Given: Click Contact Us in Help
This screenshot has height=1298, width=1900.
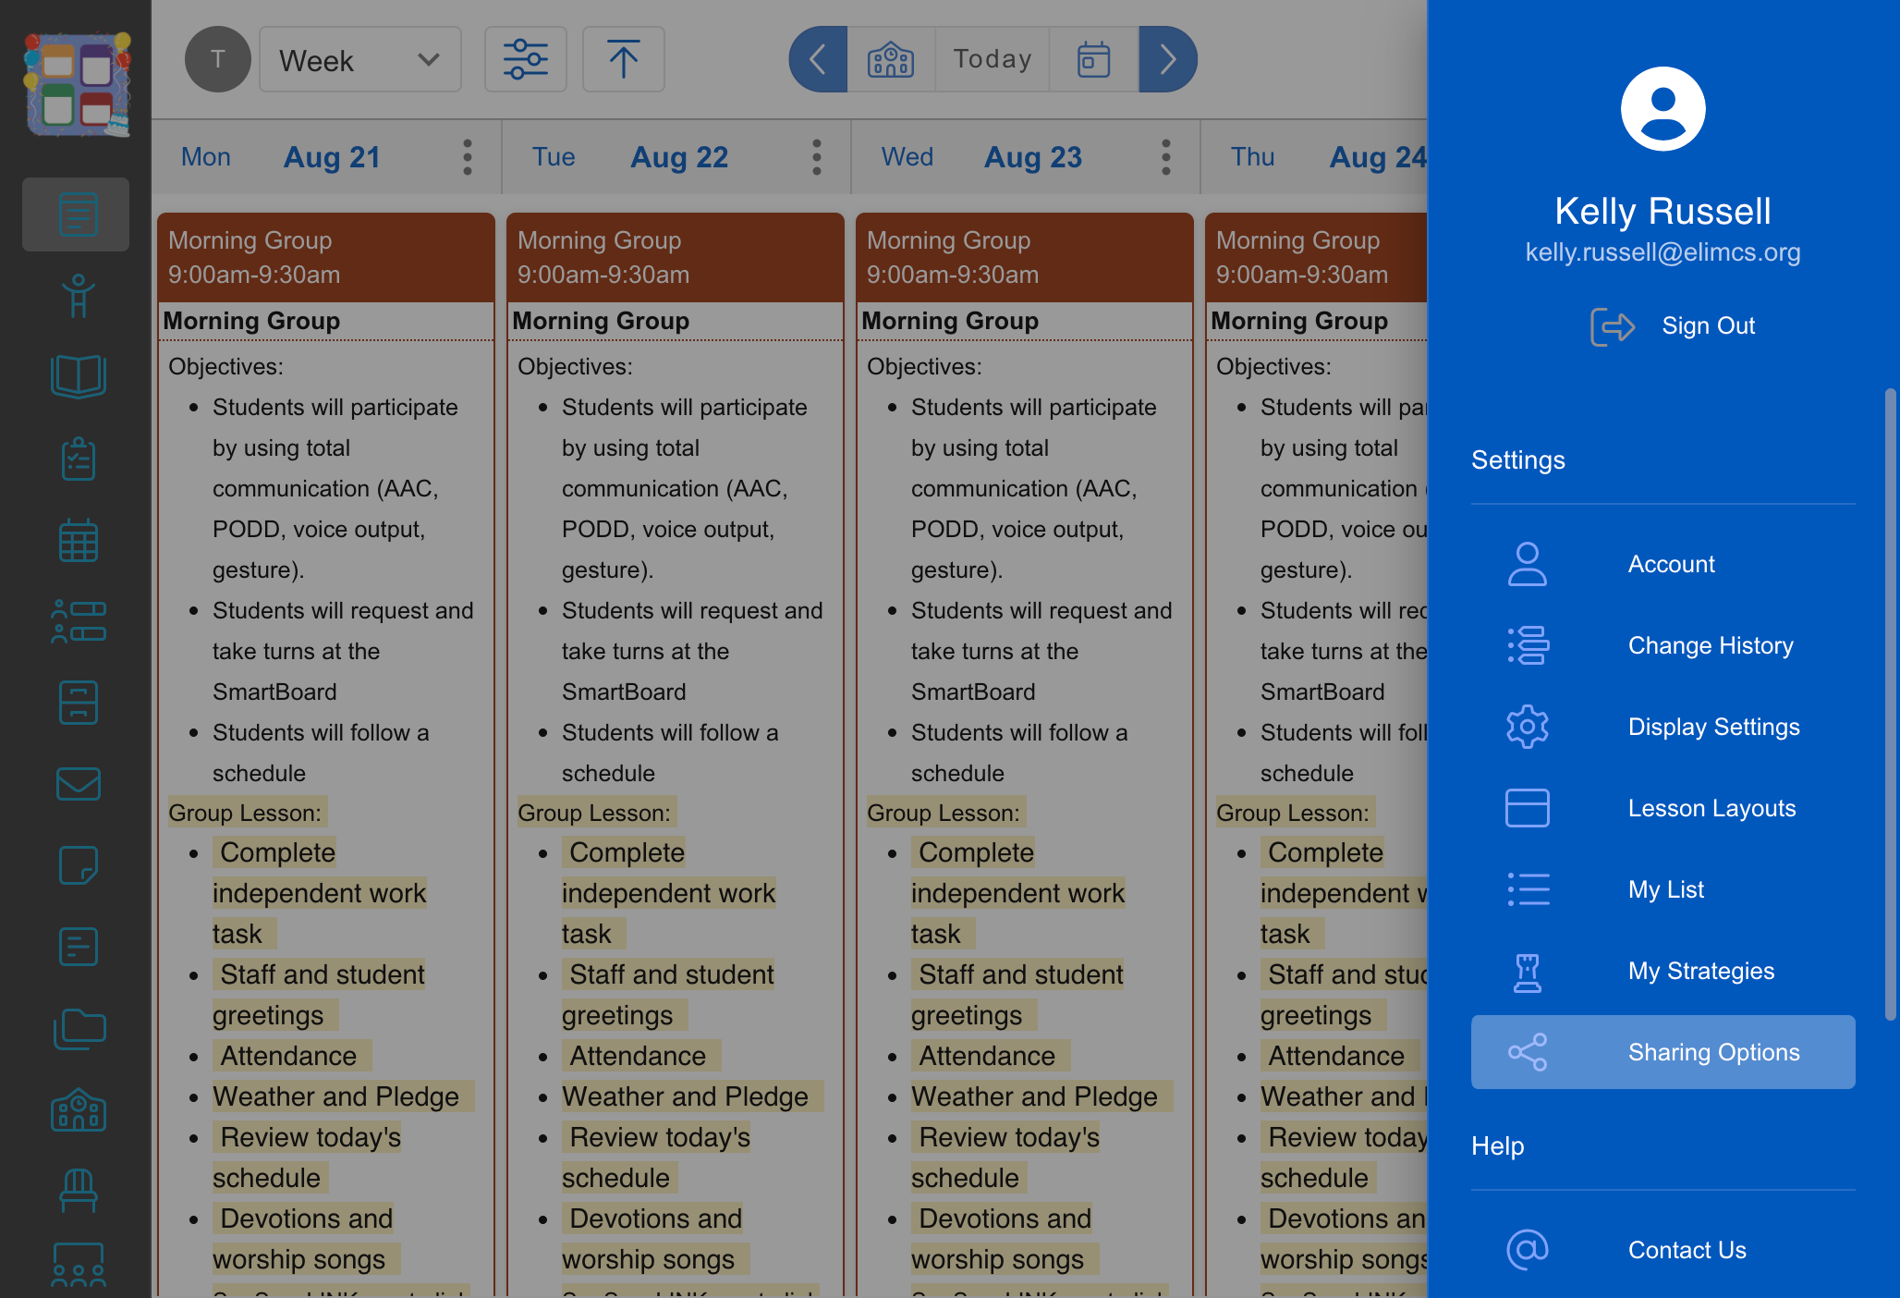Looking at the screenshot, I should pos(1663,1250).
